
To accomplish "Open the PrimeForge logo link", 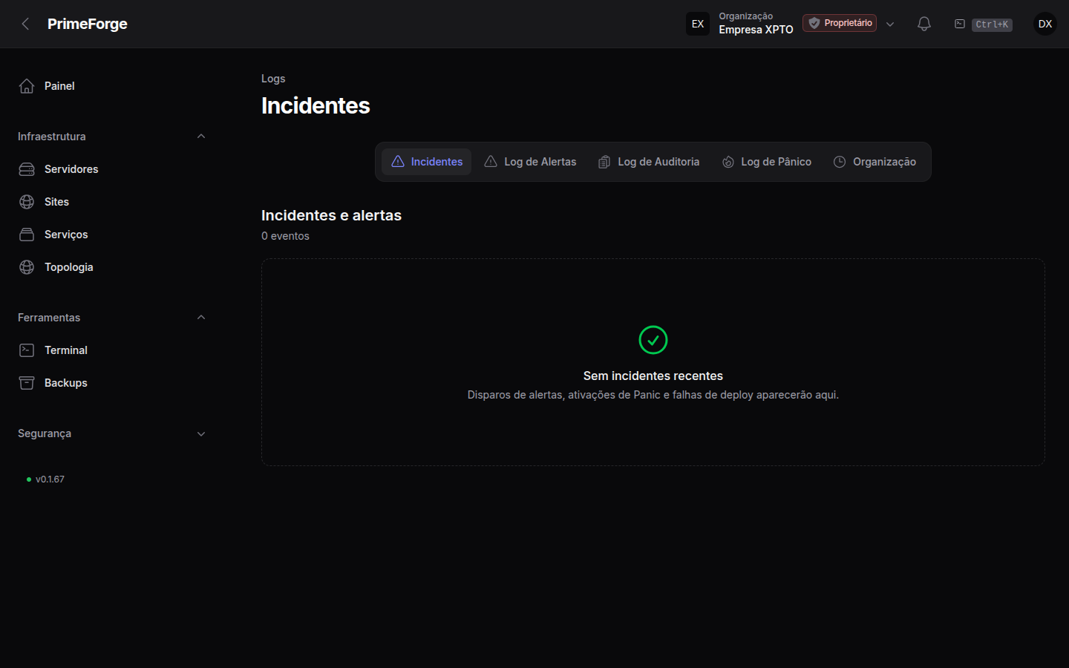I will [x=87, y=24].
